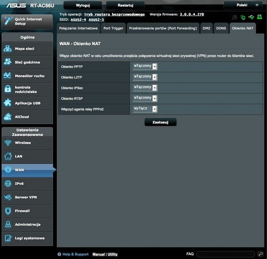
Task: Open the PPPoE relay agent dropdown
Action: click(x=145, y=109)
